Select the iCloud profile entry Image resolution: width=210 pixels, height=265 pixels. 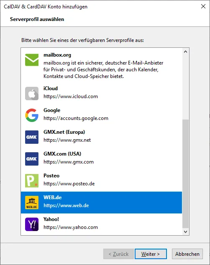(x=101, y=93)
